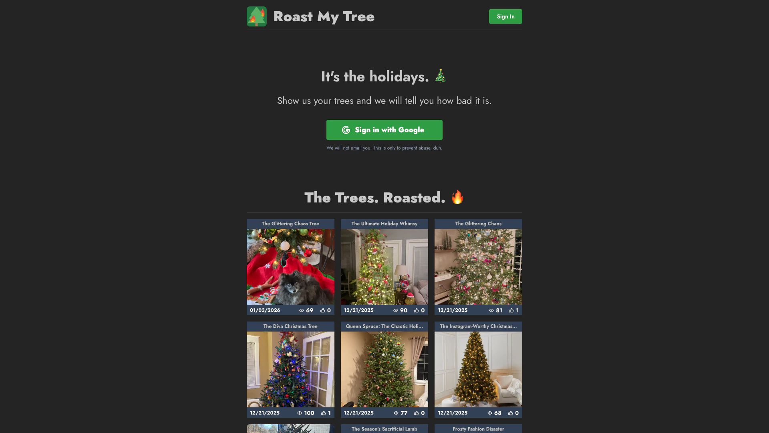The height and width of the screenshot is (433, 769).
Task: Select The Glittering Chaos card title
Action: (478, 224)
